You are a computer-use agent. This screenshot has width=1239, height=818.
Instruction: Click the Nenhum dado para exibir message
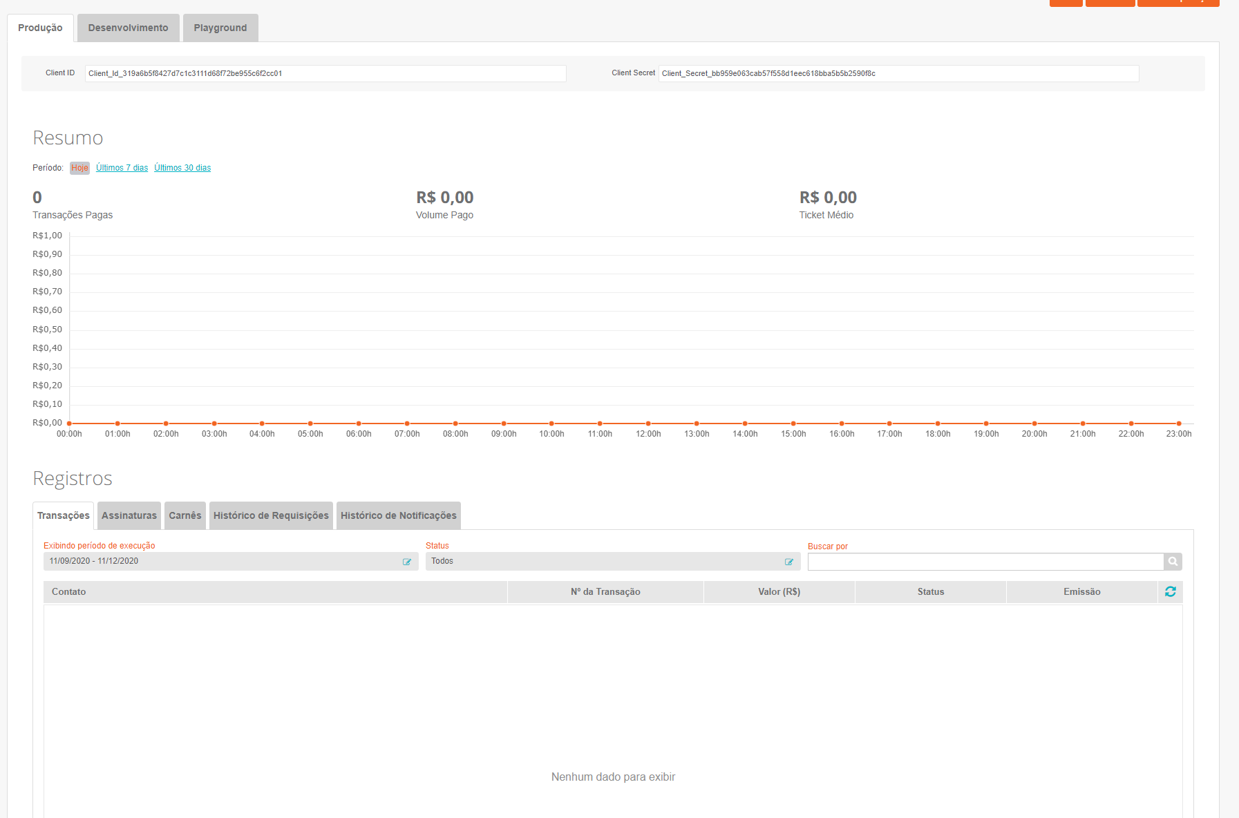613,777
